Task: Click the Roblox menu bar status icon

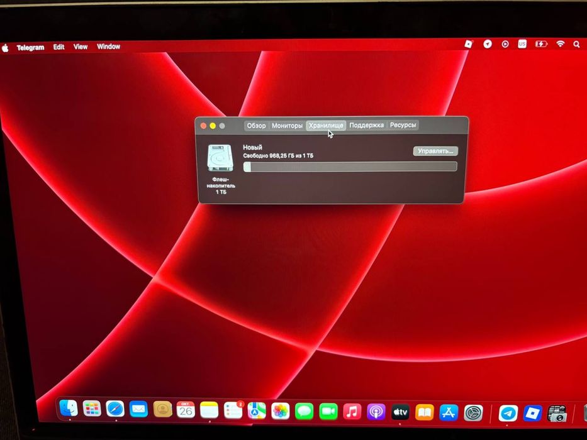Action: click(468, 44)
